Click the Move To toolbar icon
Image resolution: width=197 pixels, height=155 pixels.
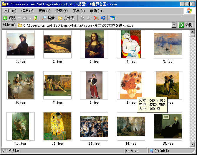(x=82, y=18)
